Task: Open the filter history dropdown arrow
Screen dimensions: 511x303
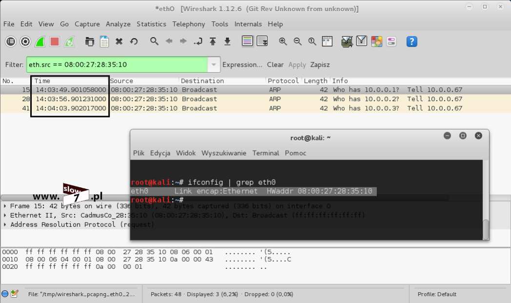Action: click(214, 64)
